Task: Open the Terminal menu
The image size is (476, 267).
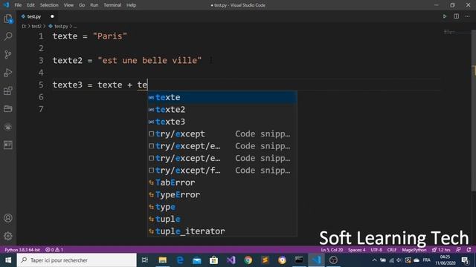Action: point(112,5)
